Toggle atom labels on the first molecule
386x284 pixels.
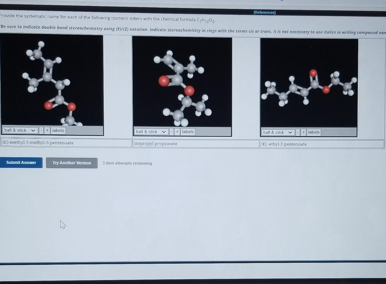pyautogui.click(x=58, y=130)
